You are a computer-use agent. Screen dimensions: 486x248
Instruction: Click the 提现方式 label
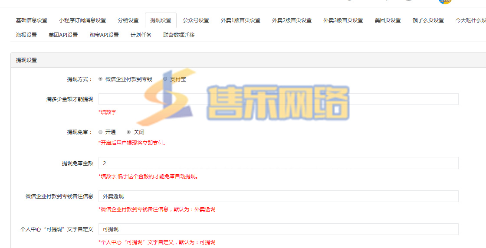80,79
